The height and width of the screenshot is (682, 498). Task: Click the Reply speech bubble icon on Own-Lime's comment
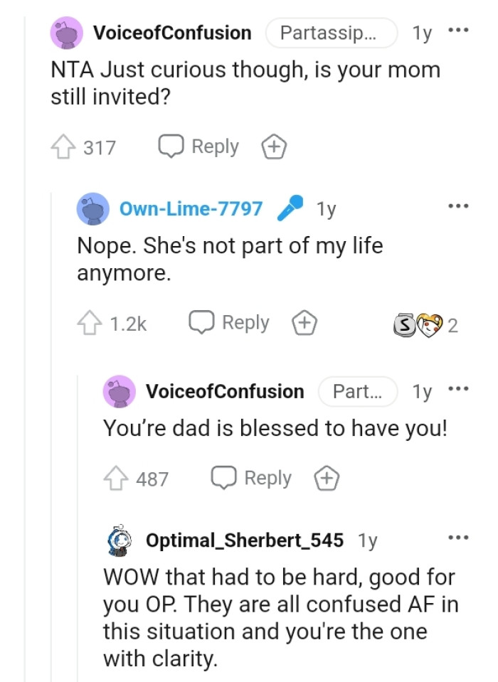(203, 322)
